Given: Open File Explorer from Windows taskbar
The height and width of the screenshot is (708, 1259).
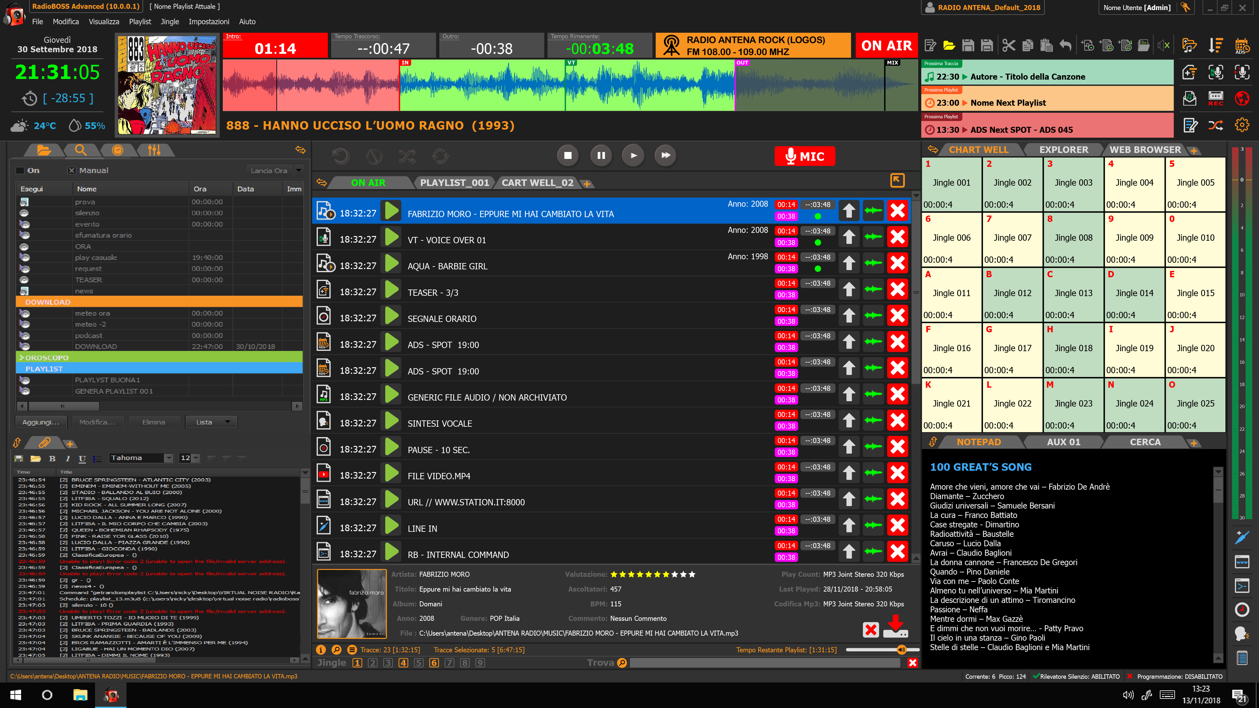Looking at the screenshot, I should [80, 695].
